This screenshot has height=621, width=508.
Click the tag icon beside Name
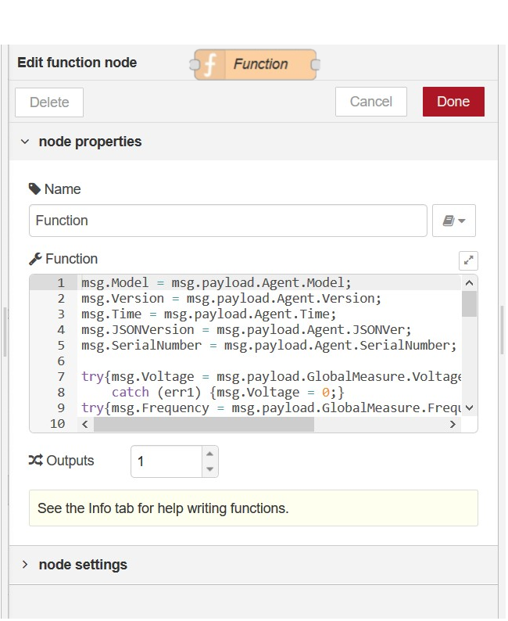point(34,189)
